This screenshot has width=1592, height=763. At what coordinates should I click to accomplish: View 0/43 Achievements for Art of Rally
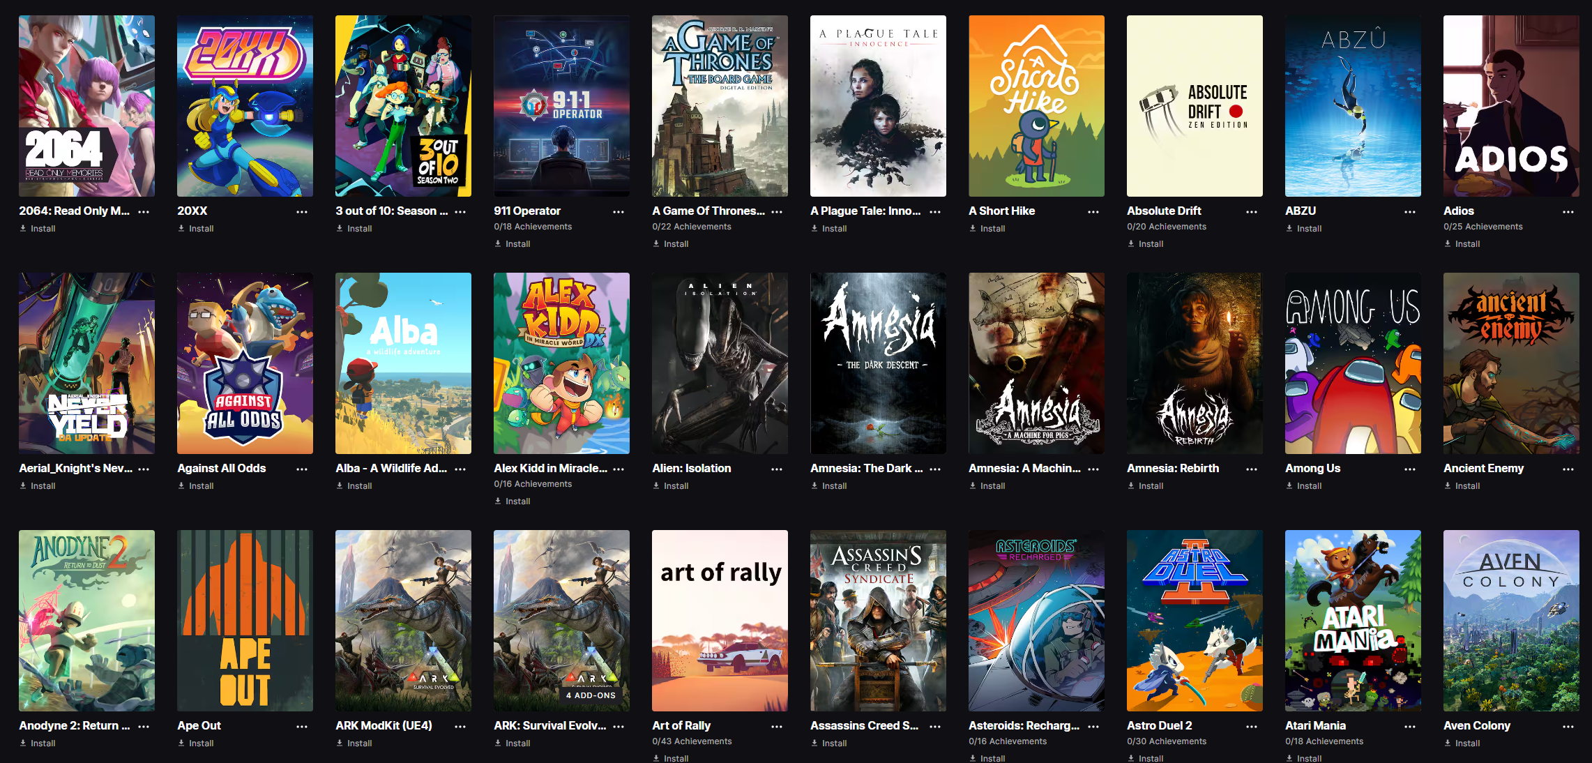point(692,741)
